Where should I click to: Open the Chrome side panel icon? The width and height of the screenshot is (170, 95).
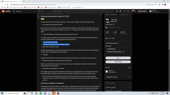[162, 4]
